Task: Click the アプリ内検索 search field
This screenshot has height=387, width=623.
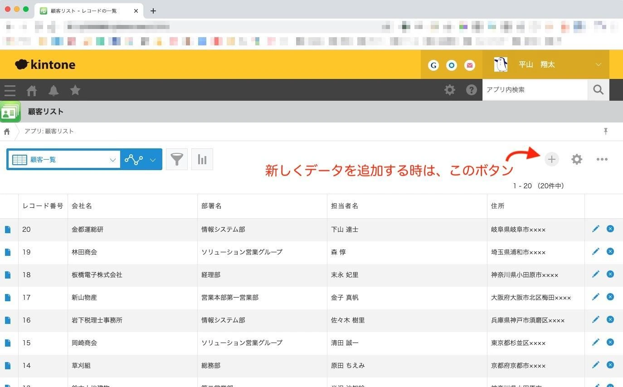Action: point(535,90)
